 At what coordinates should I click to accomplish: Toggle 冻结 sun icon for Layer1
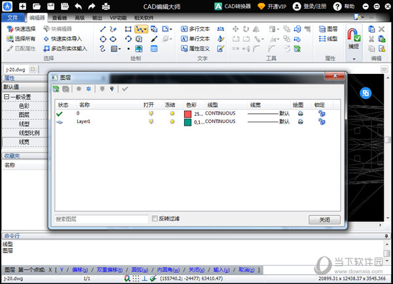[172, 122]
